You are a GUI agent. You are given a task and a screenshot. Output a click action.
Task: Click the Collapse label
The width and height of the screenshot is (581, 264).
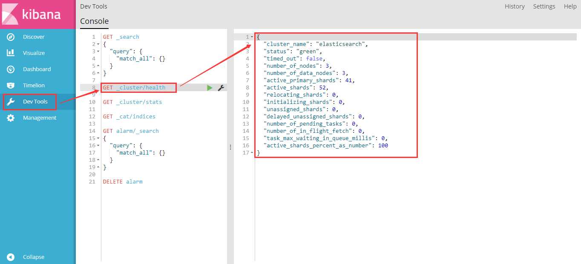34,257
